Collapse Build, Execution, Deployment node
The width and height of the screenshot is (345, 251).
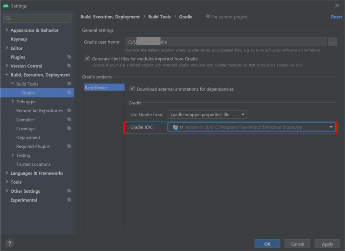tap(7, 75)
